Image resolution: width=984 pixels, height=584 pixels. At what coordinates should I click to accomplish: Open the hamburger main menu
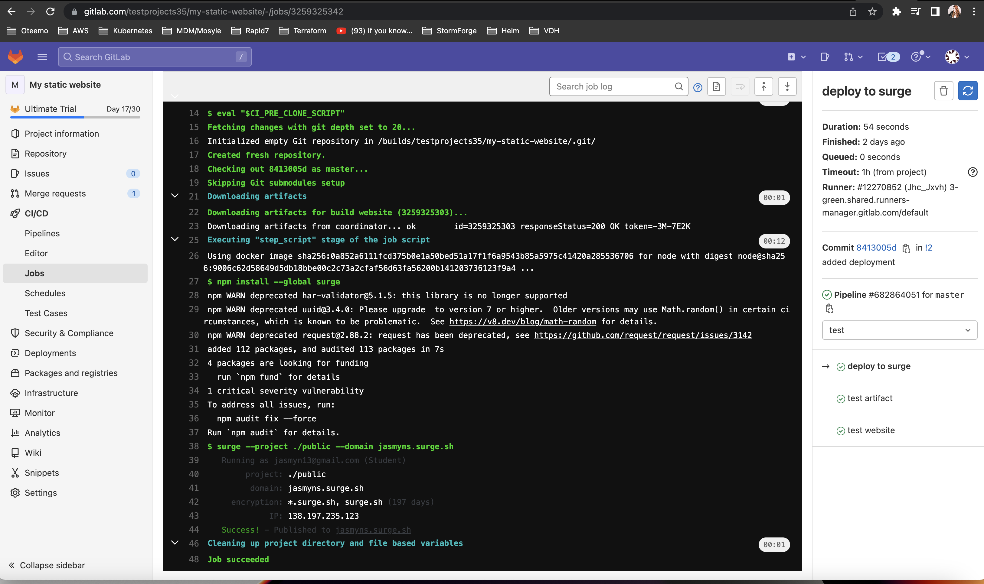(x=42, y=57)
